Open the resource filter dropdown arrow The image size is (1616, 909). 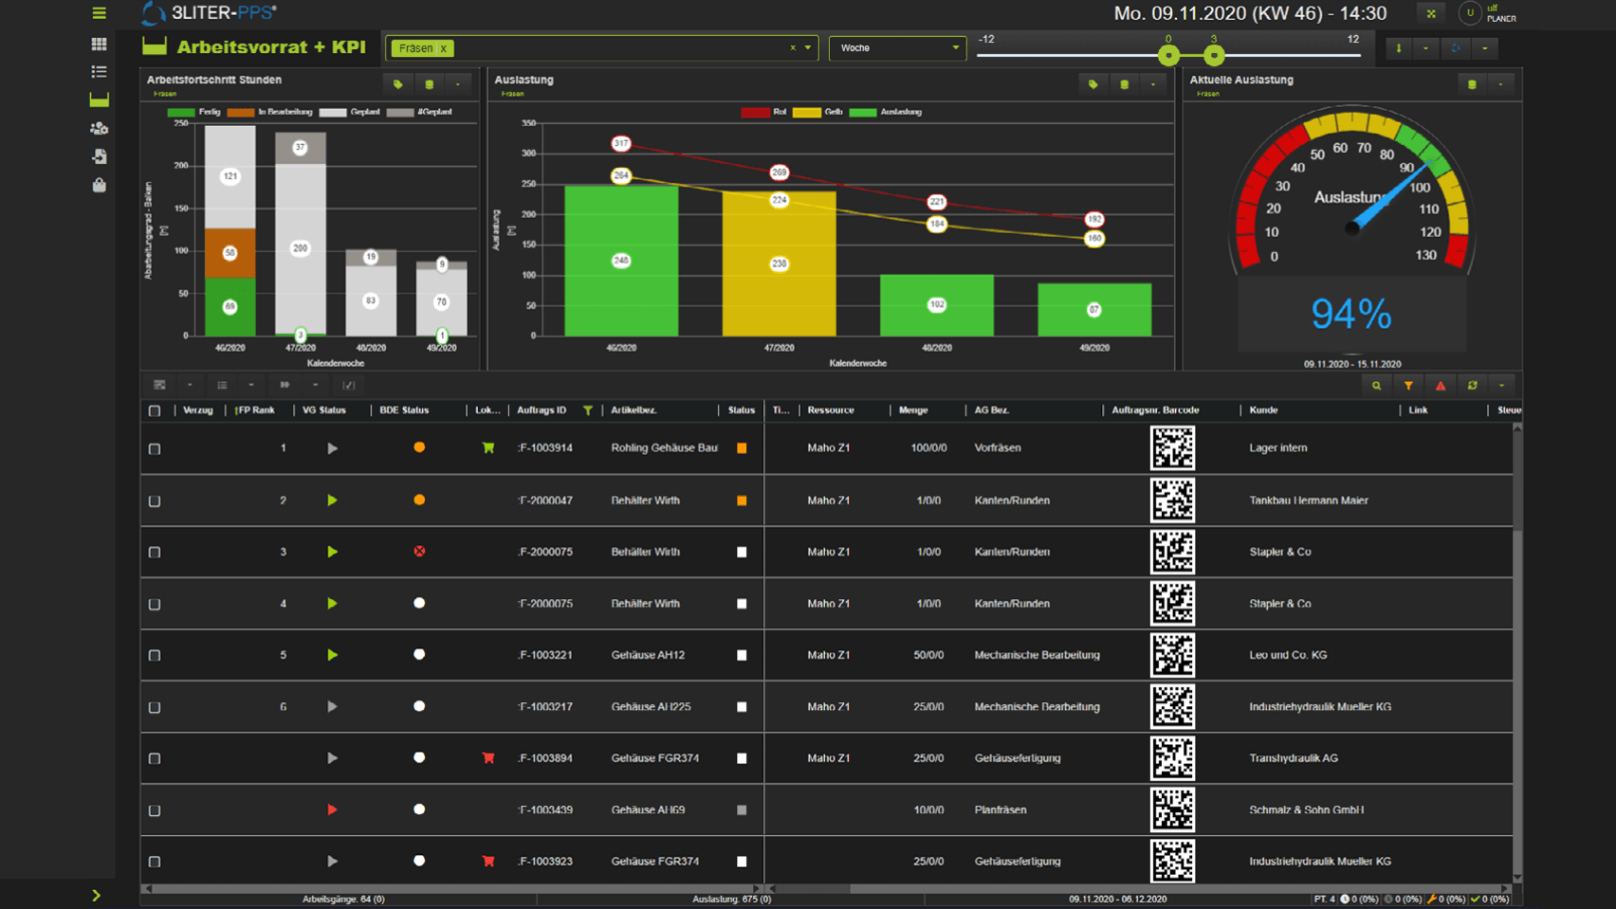coord(808,47)
